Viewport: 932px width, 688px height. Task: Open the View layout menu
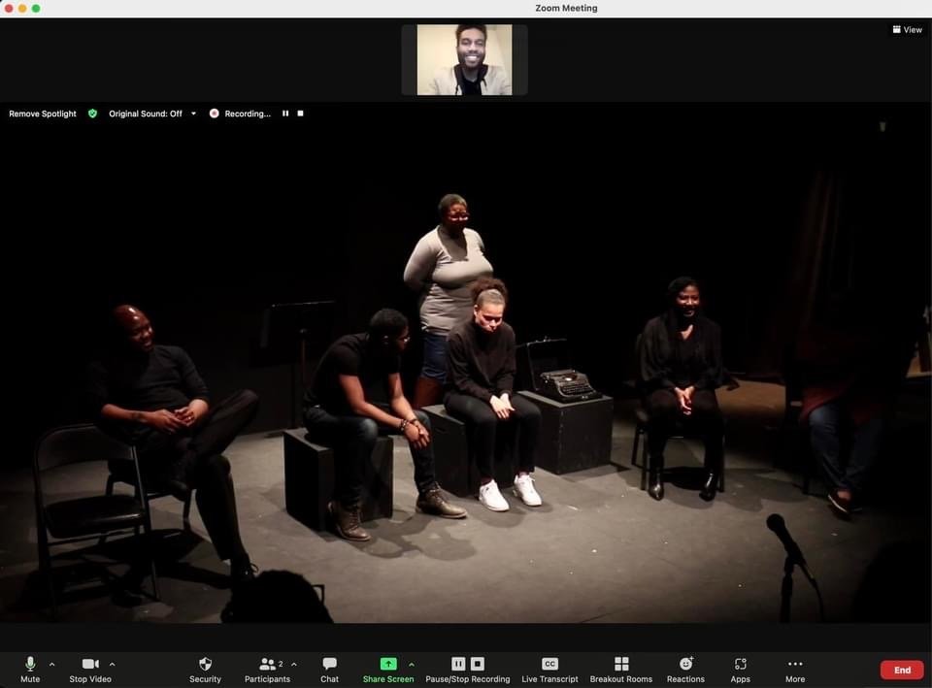tap(907, 29)
